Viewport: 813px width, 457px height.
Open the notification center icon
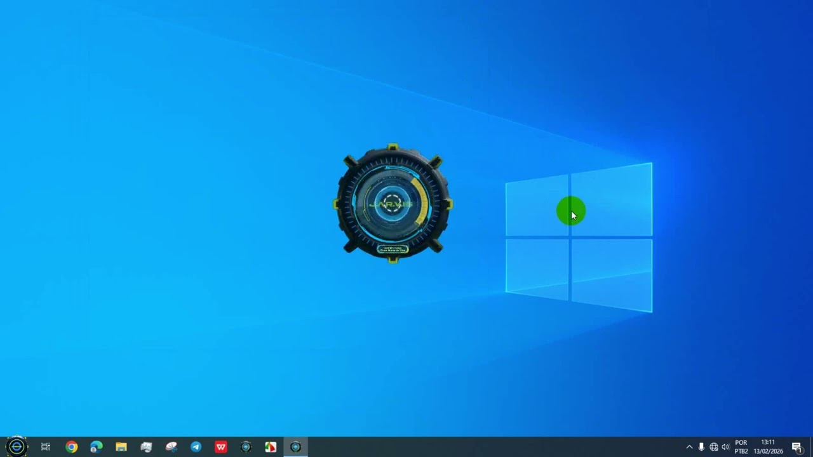tap(797, 447)
